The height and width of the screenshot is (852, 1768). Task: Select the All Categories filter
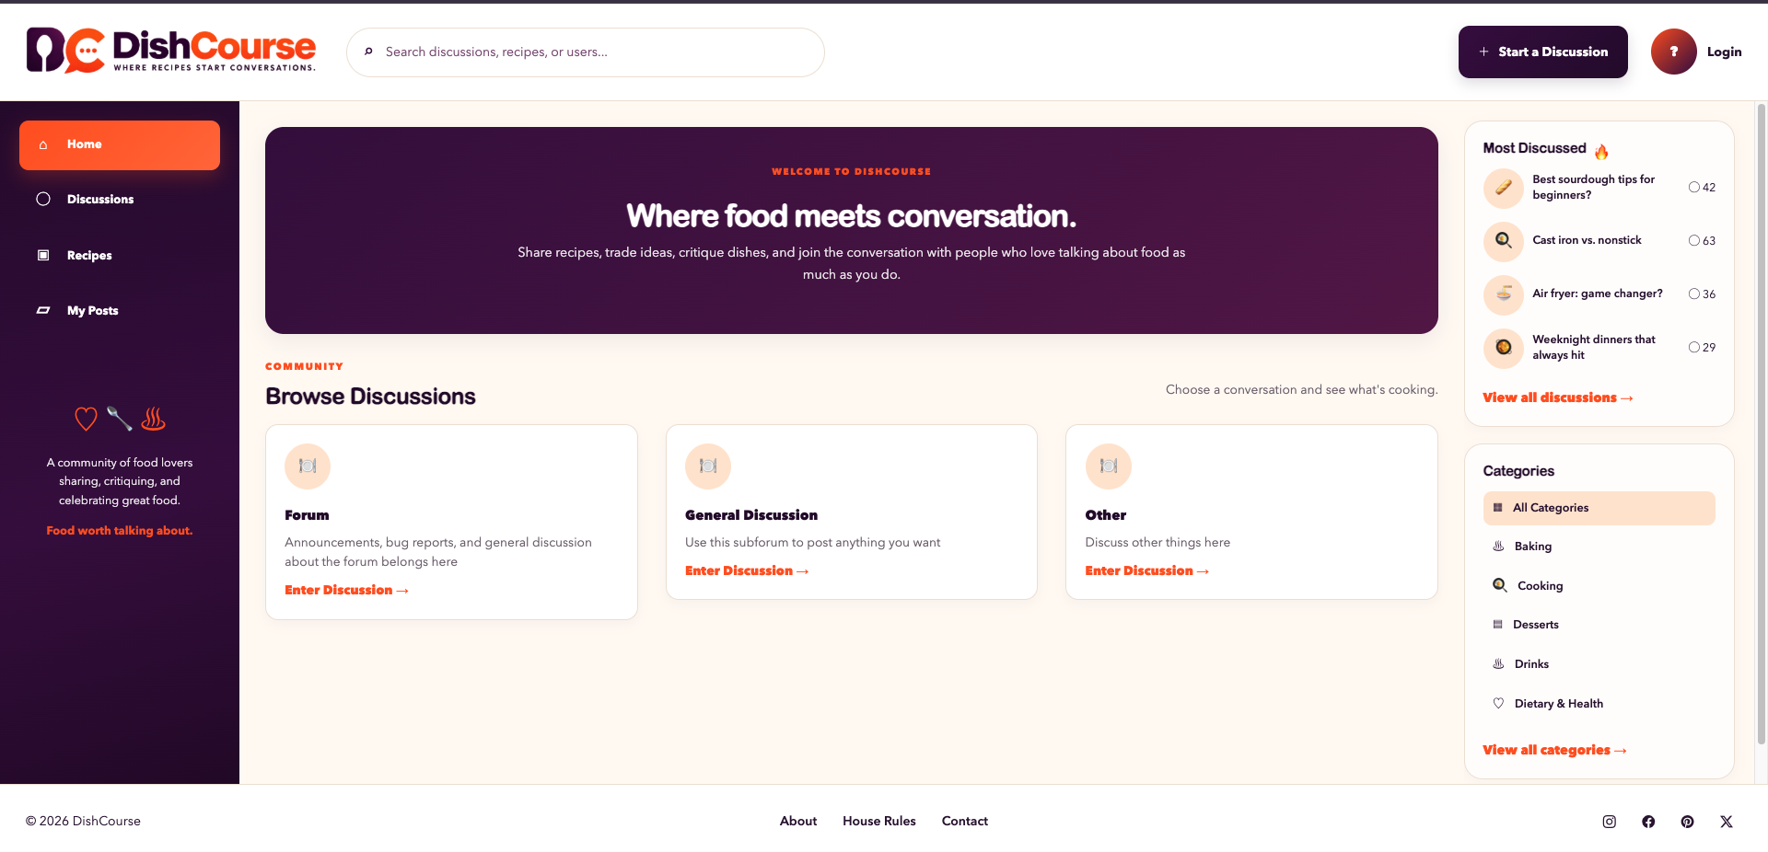pyautogui.click(x=1599, y=508)
